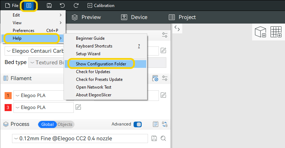
Task: Click the orange filament 1 color swatch
Action: point(8,95)
